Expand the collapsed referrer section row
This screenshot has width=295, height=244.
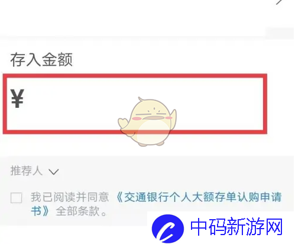tap(147, 171)
